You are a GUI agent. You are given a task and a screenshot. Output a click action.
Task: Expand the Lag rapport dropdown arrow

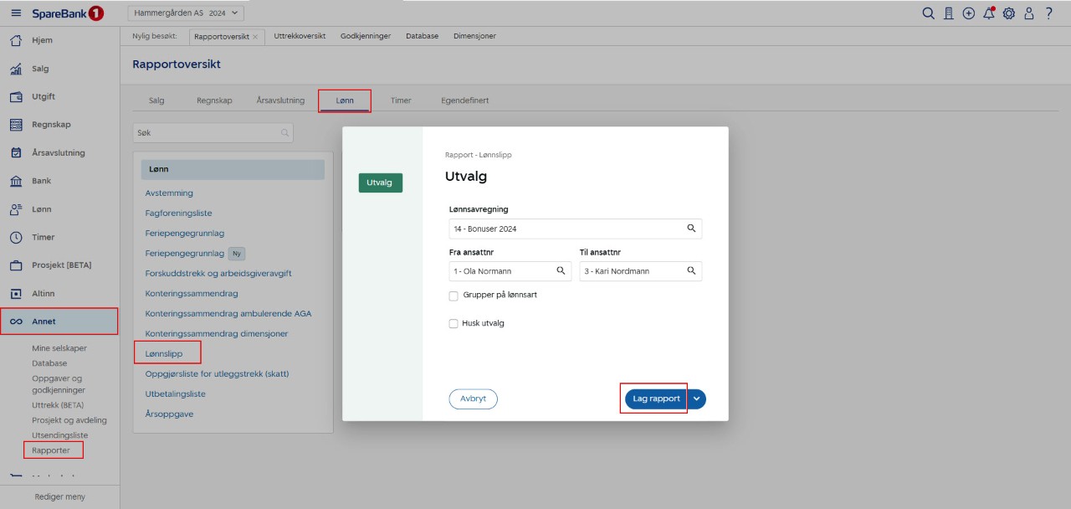tap(697, 399)
